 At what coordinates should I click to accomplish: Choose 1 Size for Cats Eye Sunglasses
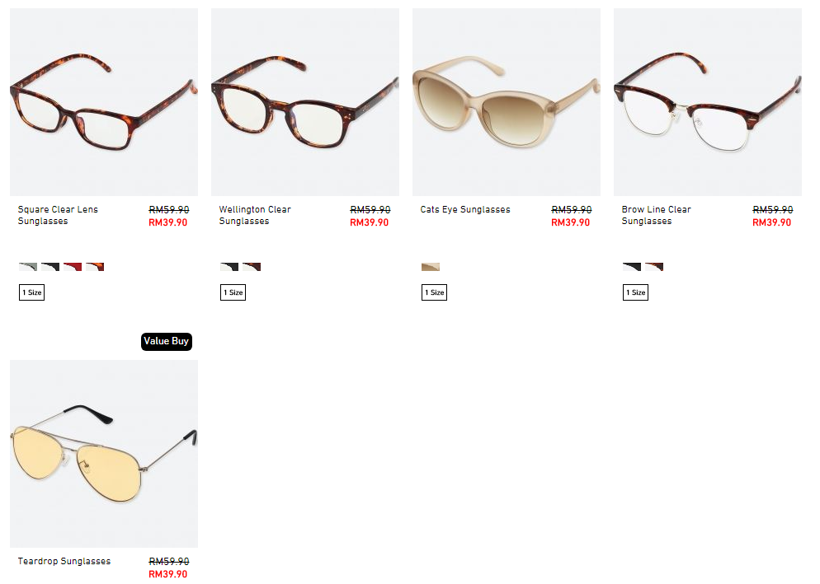click(435, 292)
